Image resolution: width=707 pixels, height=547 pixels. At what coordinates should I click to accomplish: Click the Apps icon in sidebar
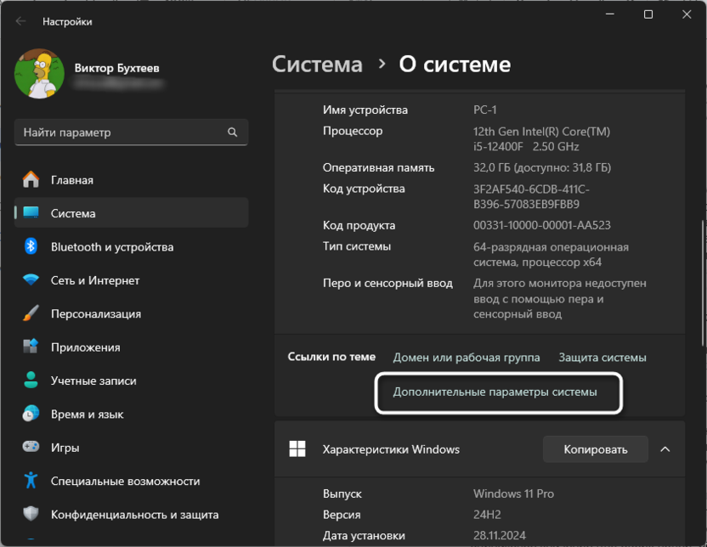click(x=31, y=347)
